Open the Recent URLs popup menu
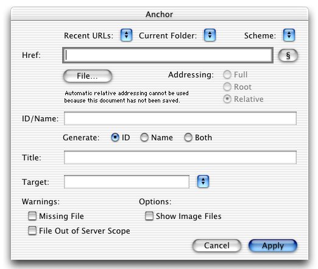This screenshot has width=318, height=269. click(x=126, y=35)
